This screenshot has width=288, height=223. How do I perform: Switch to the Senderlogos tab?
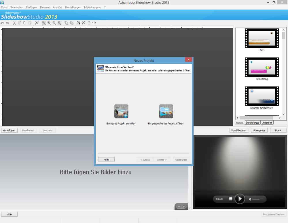point(253,123)
